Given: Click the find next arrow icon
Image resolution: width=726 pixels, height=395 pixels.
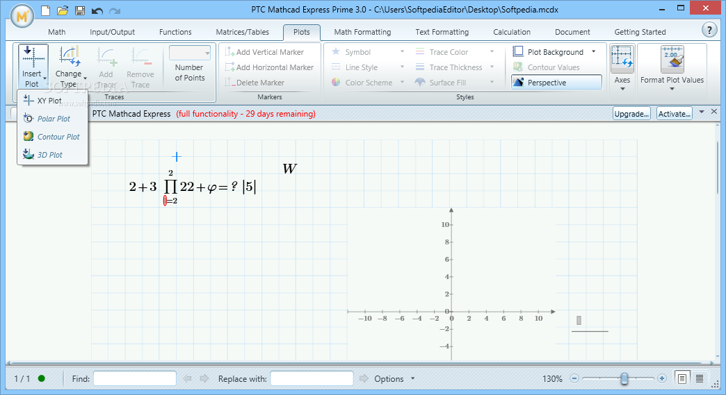Looking at the screenshot, I should pos(204,379).
